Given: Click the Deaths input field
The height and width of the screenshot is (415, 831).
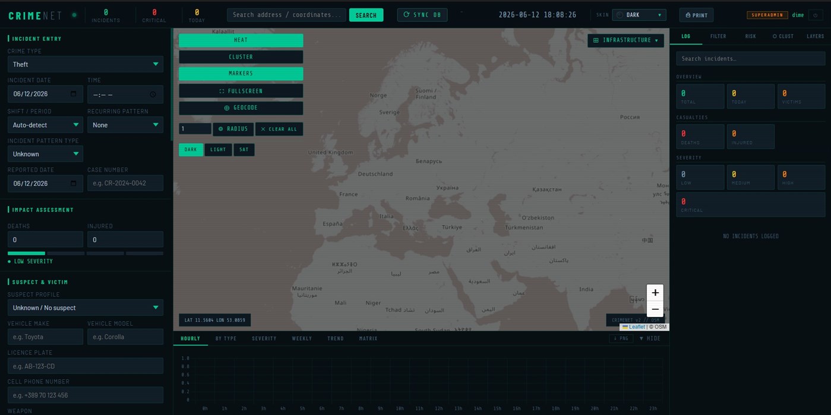Looking at the screenshot, I should (45, 240).
